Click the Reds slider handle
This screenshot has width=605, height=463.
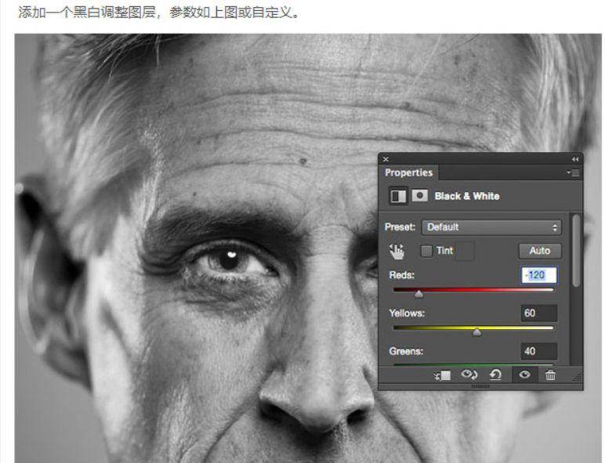(x=418, y=294)
